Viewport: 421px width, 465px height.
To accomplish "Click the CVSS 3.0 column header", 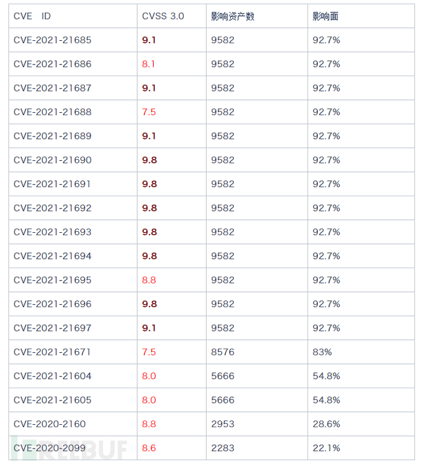I will point(163,16).
